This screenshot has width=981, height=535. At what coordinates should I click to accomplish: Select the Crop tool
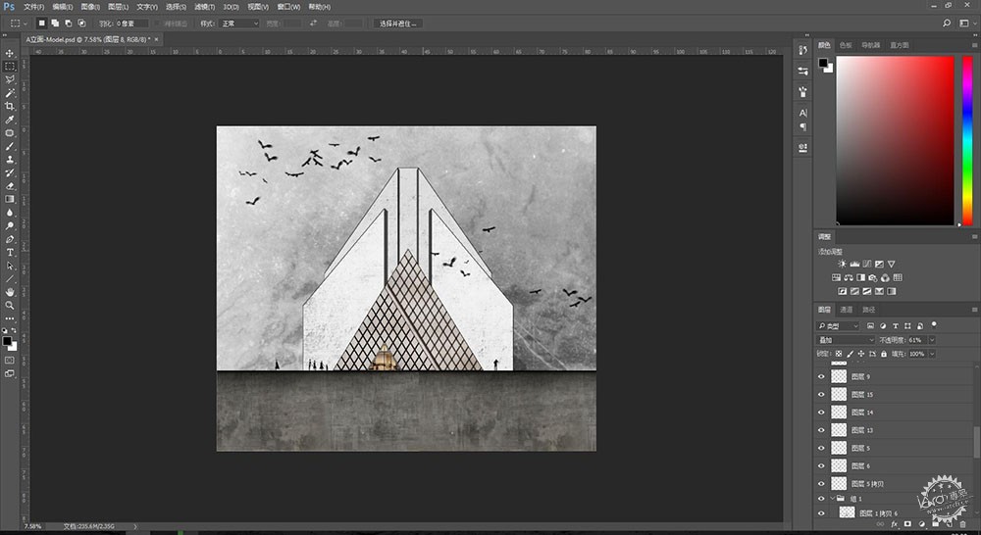pyautogui.click(x=10, y=106)
